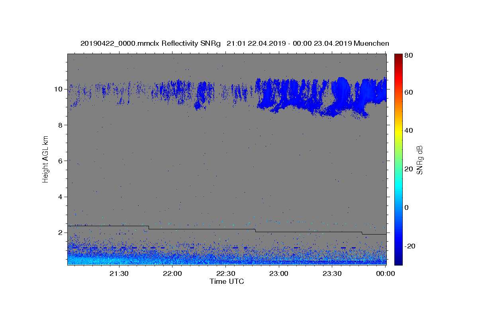
Task: Click the 21:30 time tick label
Action: pos(119,273)
